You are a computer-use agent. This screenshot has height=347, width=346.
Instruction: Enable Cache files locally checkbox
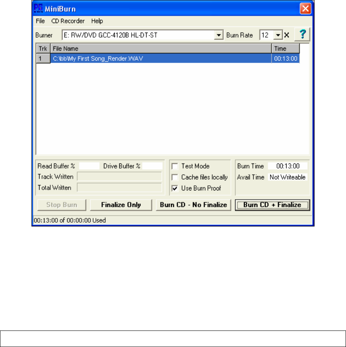[175, 177]
